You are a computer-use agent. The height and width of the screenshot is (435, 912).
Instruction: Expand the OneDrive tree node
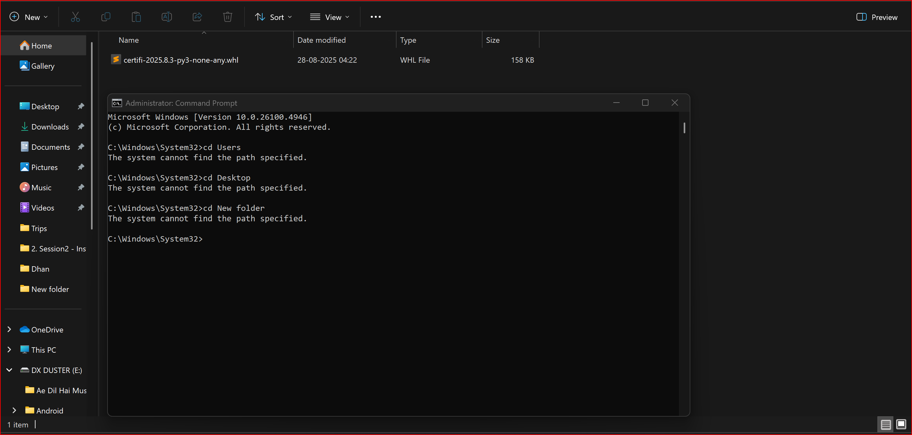(10, 329)
